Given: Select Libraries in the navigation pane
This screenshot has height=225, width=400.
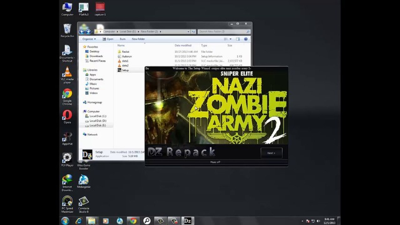Looking at the screenshot, I should click(92, 70).
